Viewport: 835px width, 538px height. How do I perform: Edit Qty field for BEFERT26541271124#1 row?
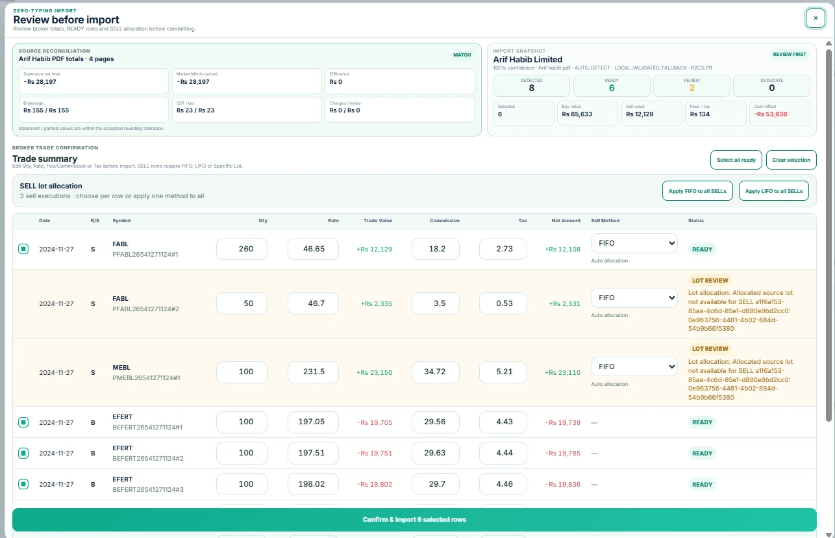coord(242,422)
